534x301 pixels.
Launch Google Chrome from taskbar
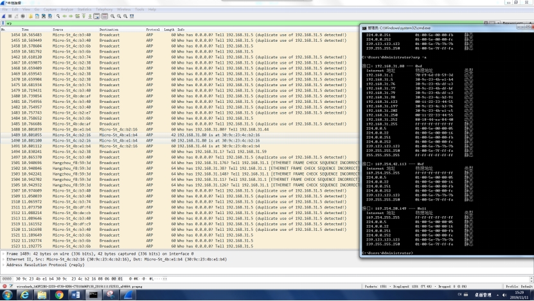[59, 295]
